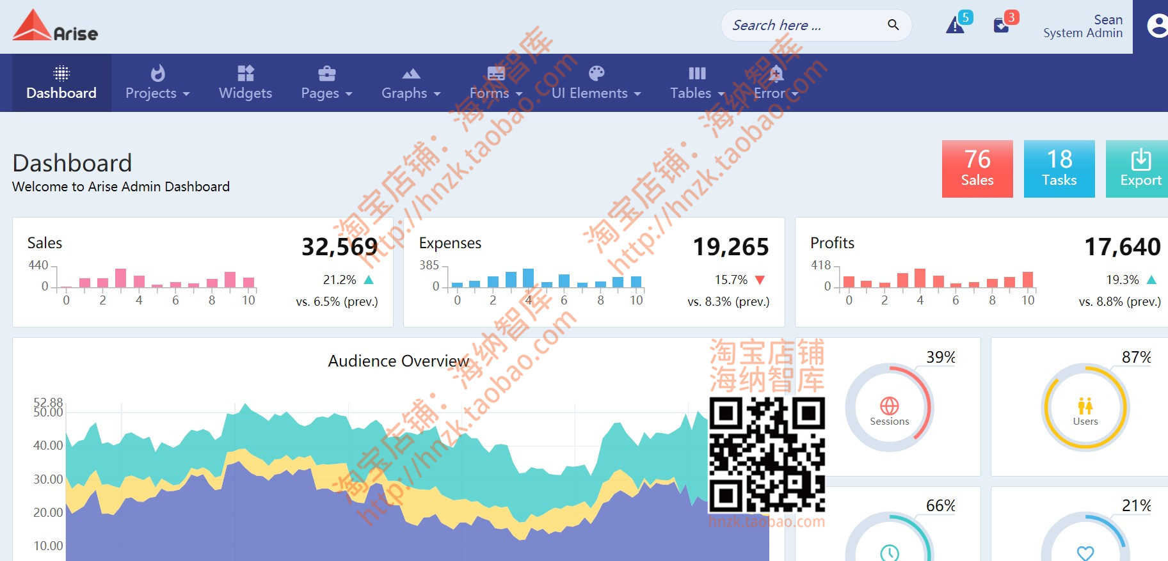The image size is (1168, 561).
Task: Expand the Forms dropdown arrow
Action: click(x=519, y=94)
